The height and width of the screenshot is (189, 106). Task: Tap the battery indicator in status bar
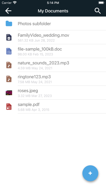point(101,3)
